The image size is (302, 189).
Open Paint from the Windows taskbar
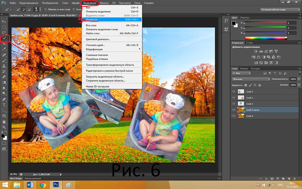[x=68, y=185]
